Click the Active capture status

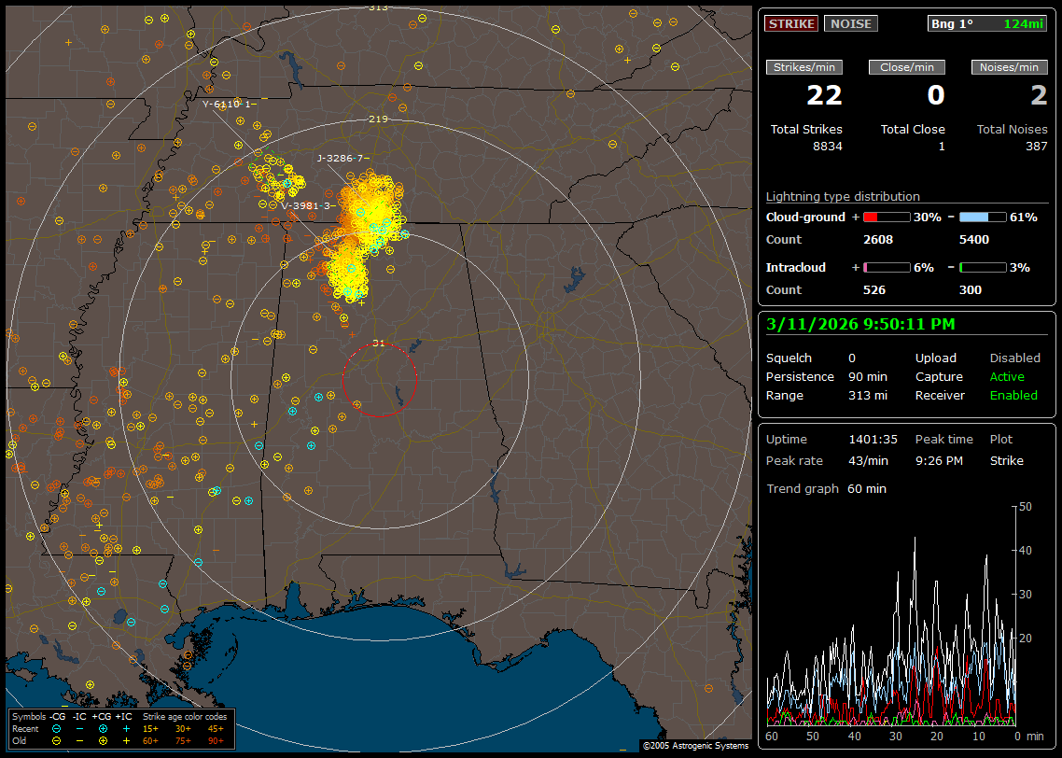(x=1007, y=377)
